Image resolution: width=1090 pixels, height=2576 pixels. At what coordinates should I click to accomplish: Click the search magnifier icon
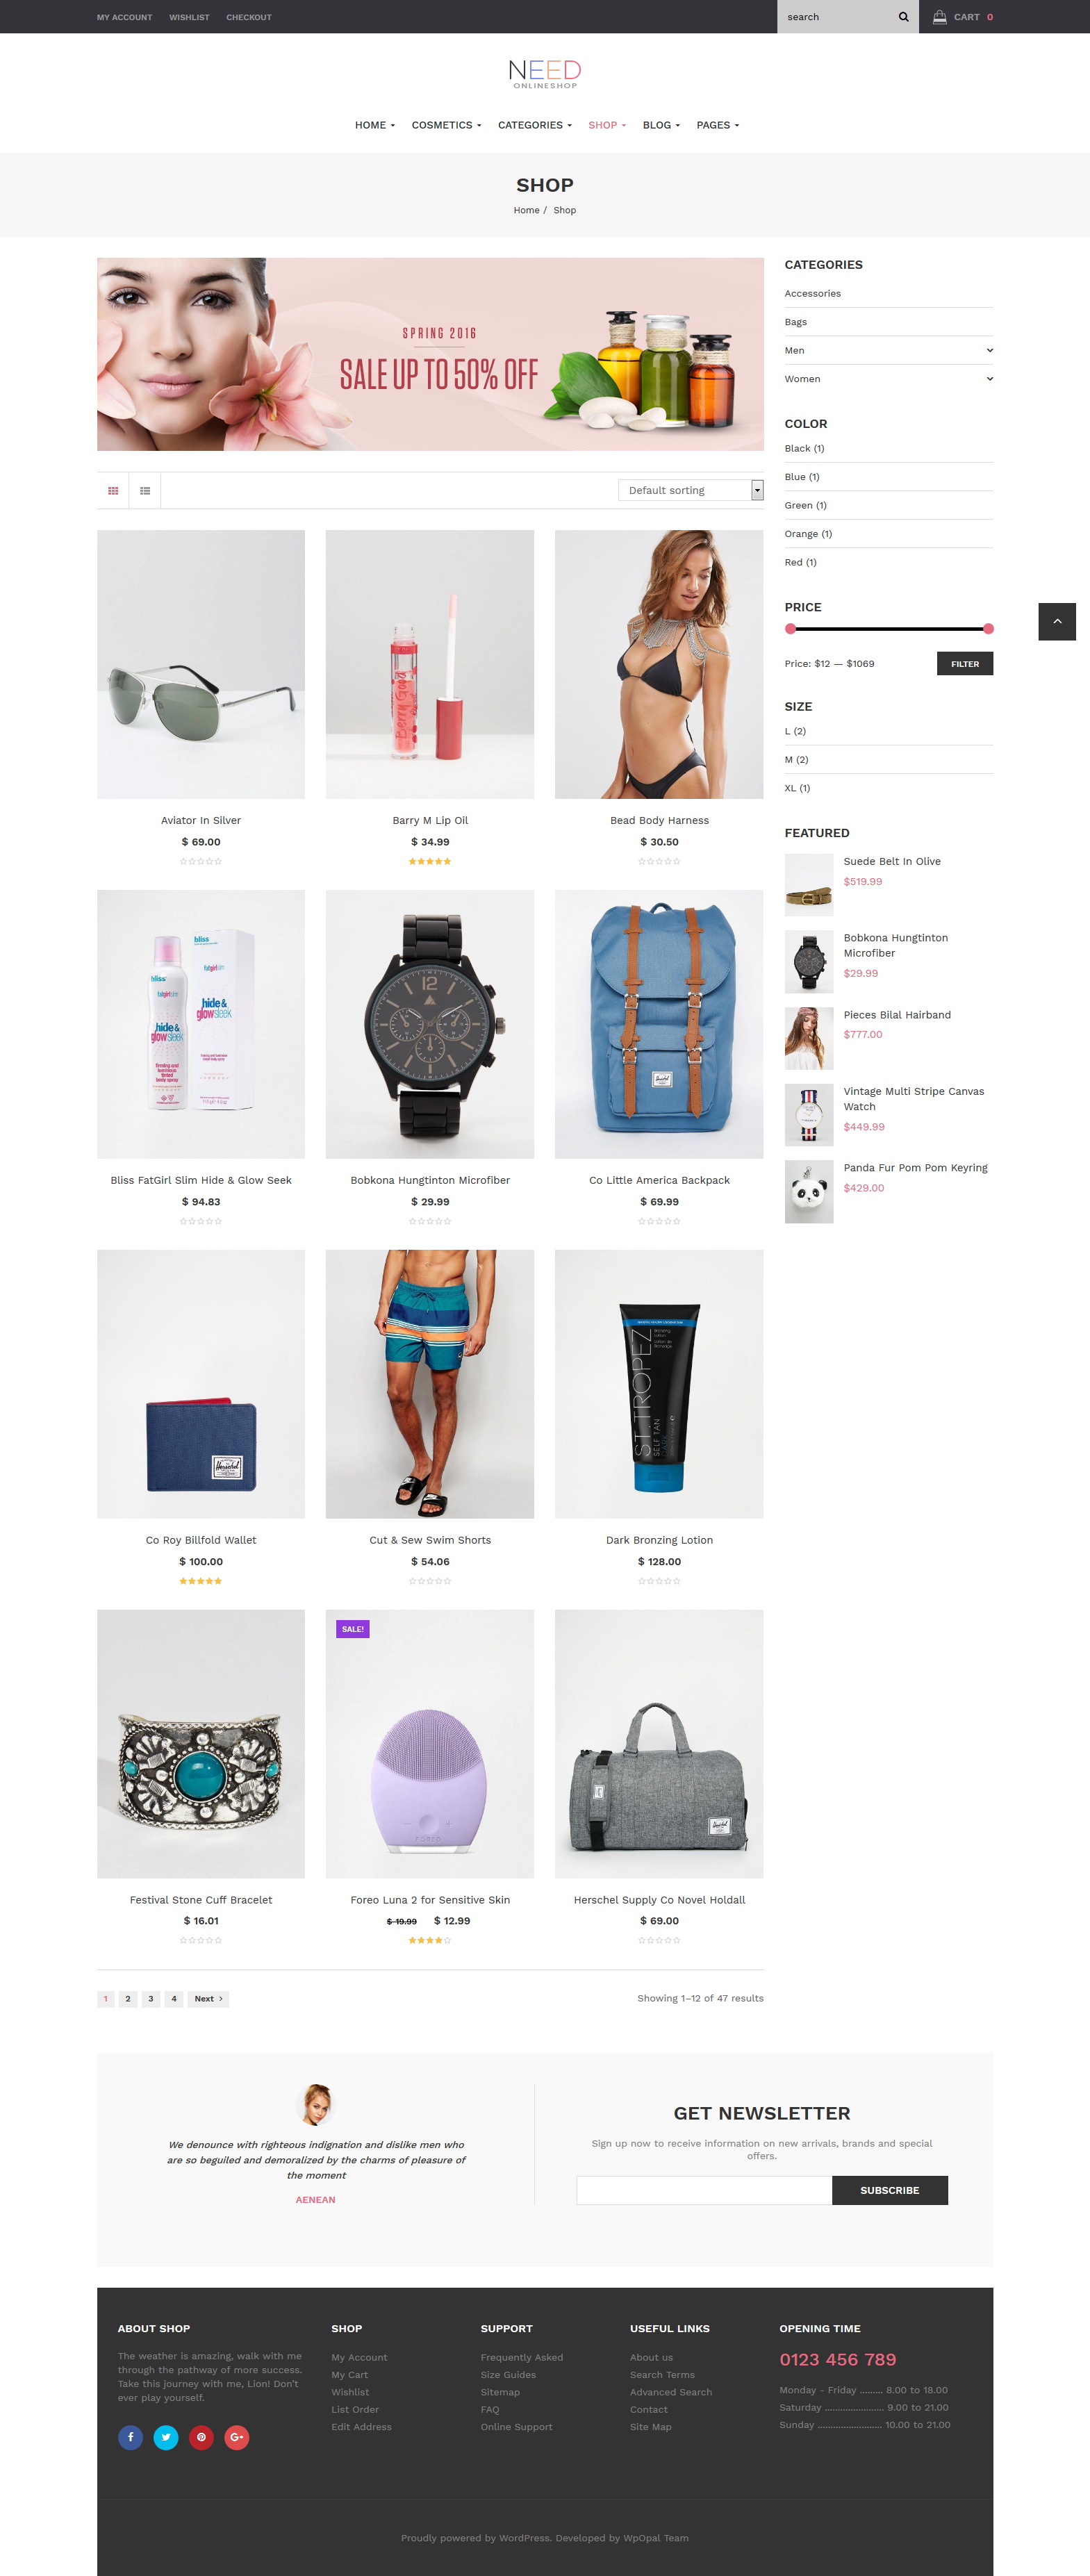[x=903, y=17]
